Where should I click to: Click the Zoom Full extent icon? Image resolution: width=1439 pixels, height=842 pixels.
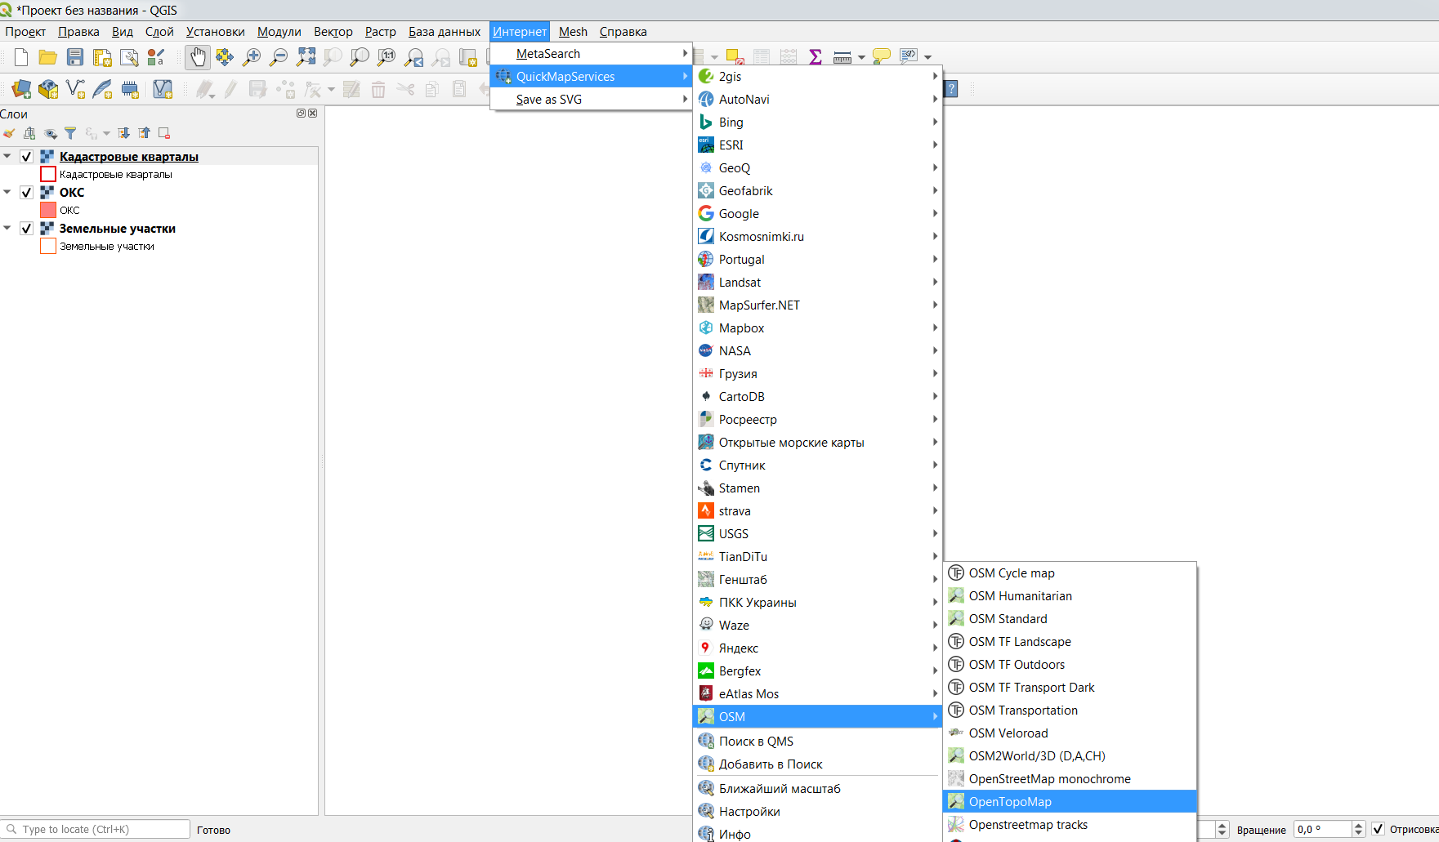(306, 57)
